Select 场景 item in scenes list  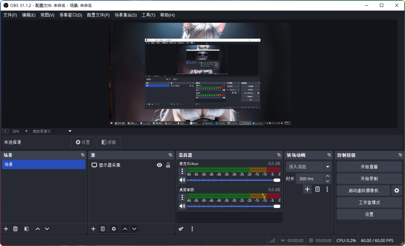[44, 165]
